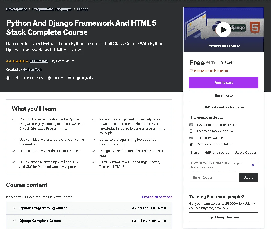Click the 4.4 rating number

point(9,61)
